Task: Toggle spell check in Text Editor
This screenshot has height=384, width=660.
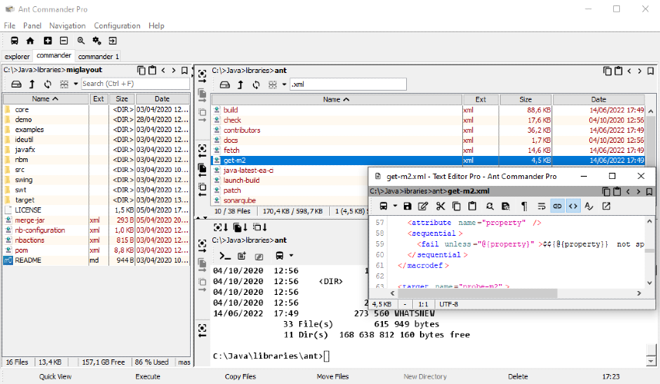Action: pos(589,207)
